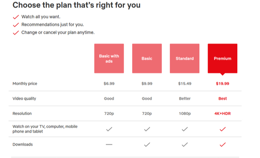Viewport: 260px width, 158px height.
Task: Click the Basic plan downloads checkmark
Action: coord(147,144)
